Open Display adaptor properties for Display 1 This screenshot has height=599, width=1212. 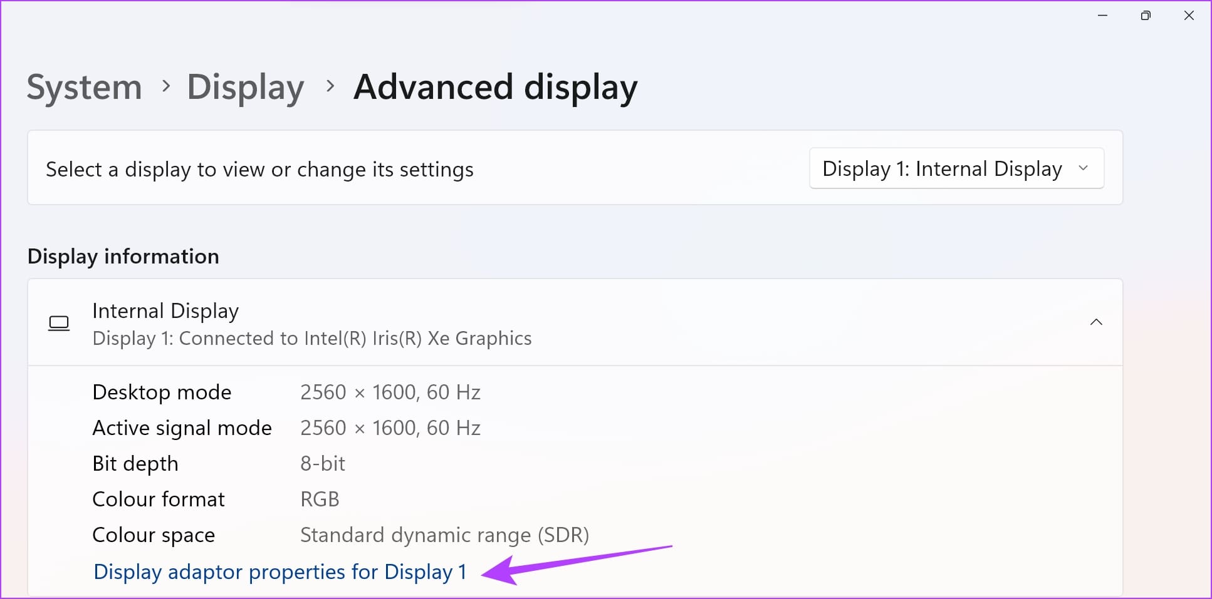point(279,571)
